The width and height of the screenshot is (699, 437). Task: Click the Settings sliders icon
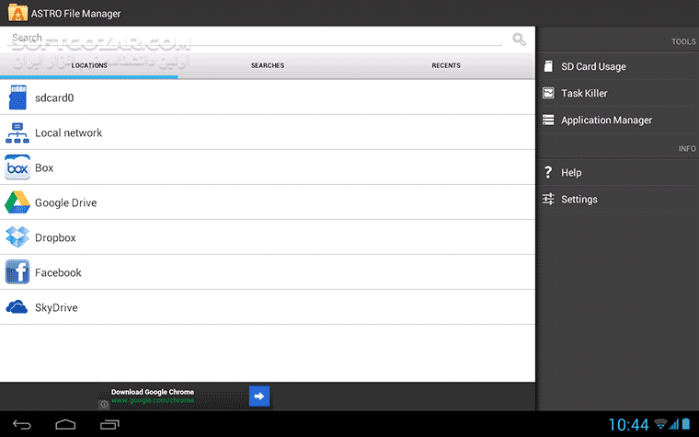tap(548, 199)
